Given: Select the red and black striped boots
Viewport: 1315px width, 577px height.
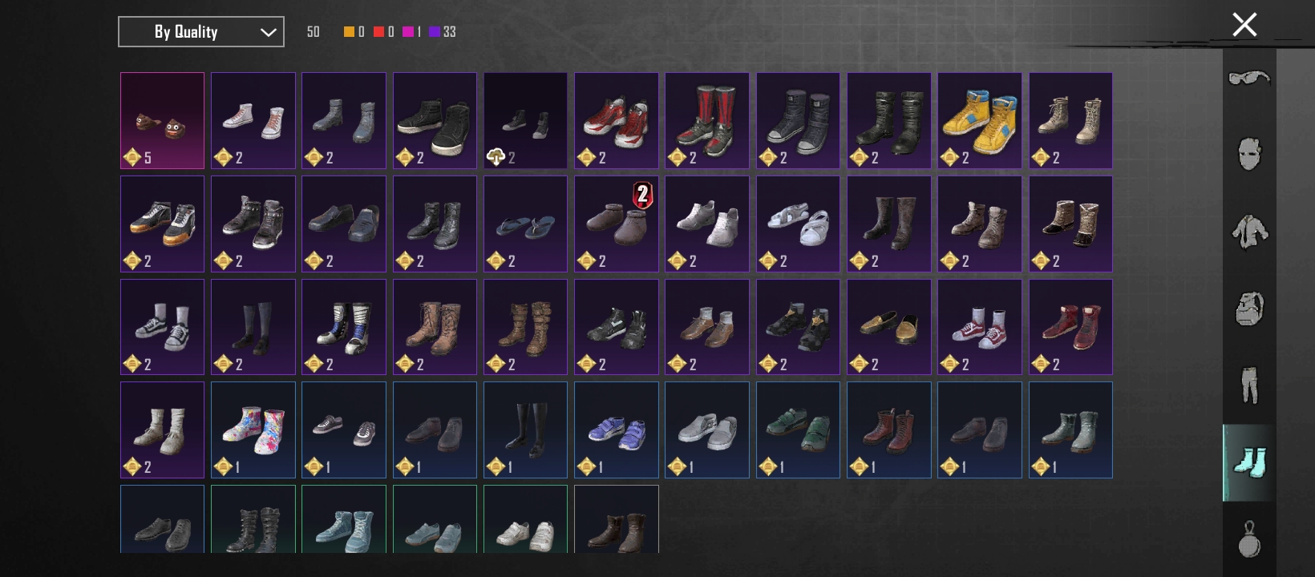Looking at the screenshot, I should click(x=707, y=121).
